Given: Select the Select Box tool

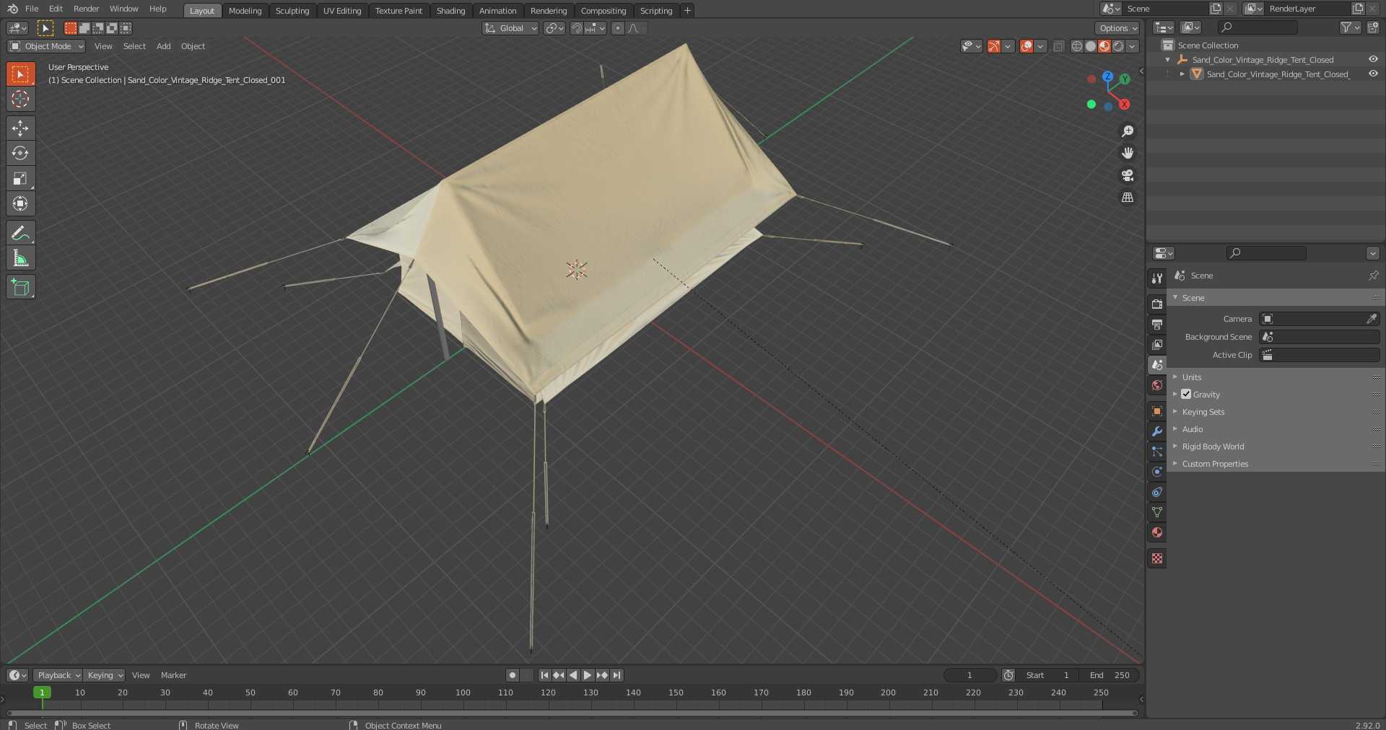Looking at the screenshot, I should [x=20, y=74].
